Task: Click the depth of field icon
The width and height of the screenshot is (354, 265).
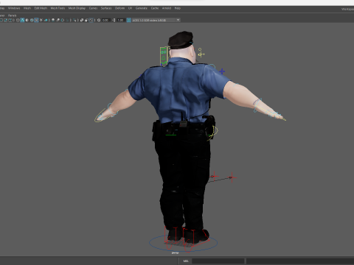Action: 67,20
